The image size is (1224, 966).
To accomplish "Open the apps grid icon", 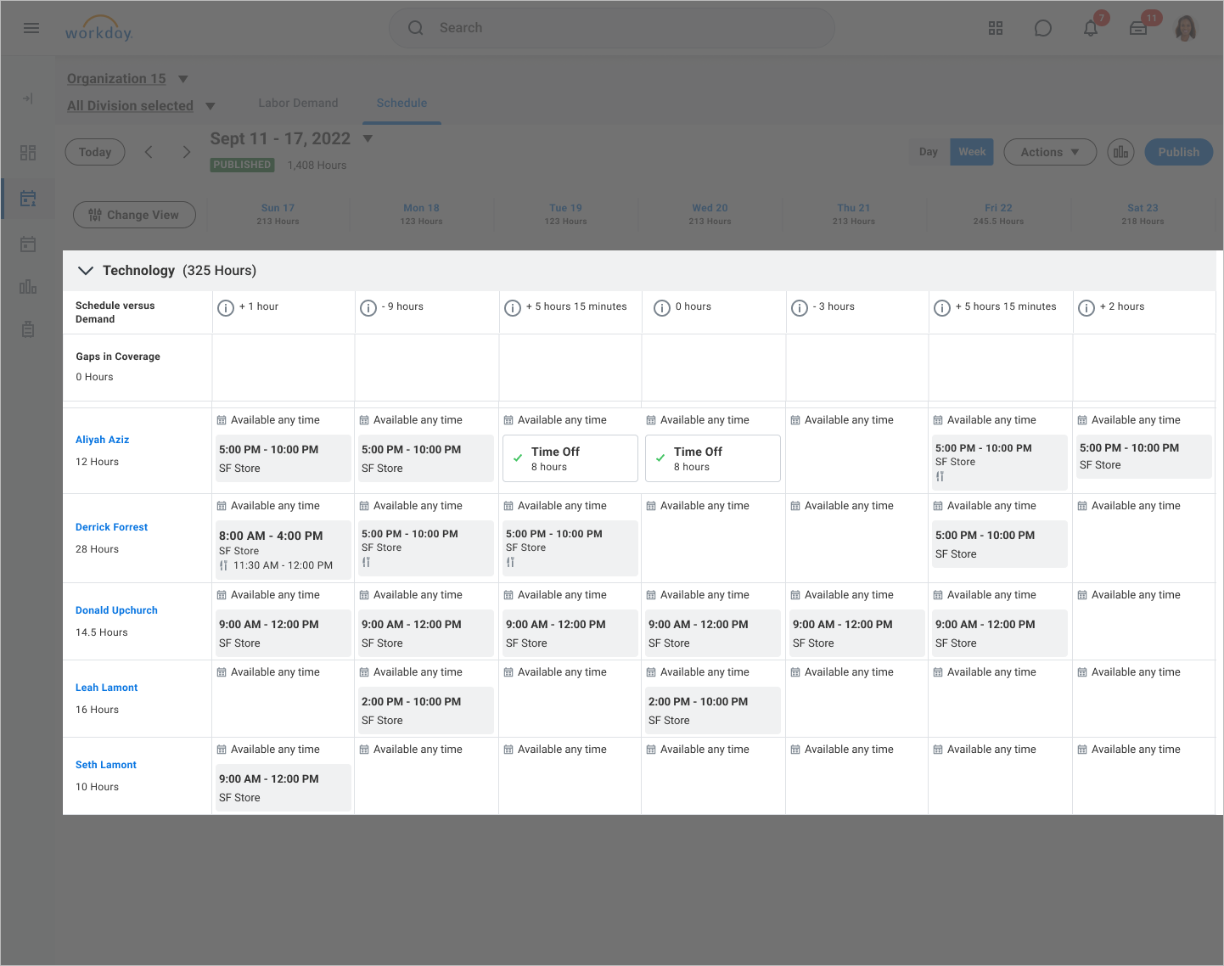I will click(996, 28).
